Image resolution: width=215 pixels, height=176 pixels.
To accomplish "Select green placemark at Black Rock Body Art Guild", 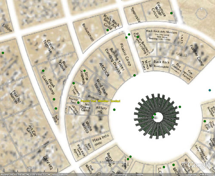I will [107, 30].
